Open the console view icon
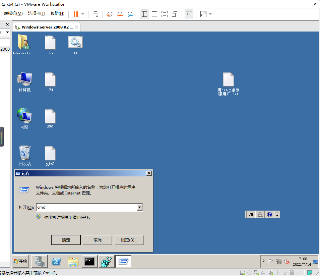The image size is (320, 276). coord(189,14)
